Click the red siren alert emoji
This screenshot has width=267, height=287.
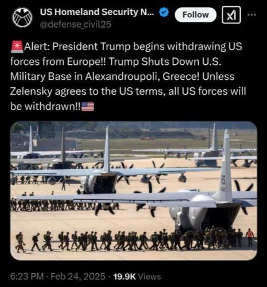click(17, 46)
